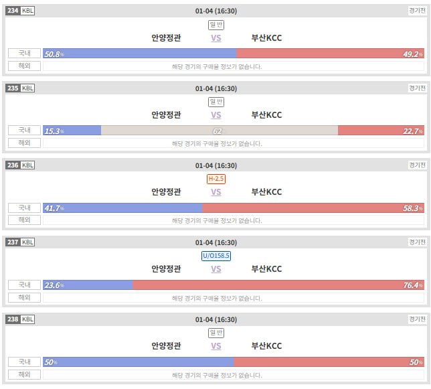Click the 경기전 status label in game 234
Screen dimensions: 431x389
417,11
